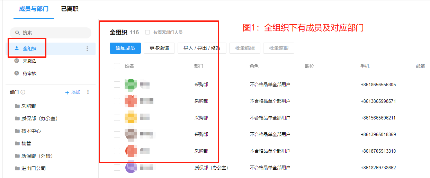The width and height of the screenshot is (430, 178).
Task: Enable the 仅看无部门人员 checkbox
Action: (147, 32)
